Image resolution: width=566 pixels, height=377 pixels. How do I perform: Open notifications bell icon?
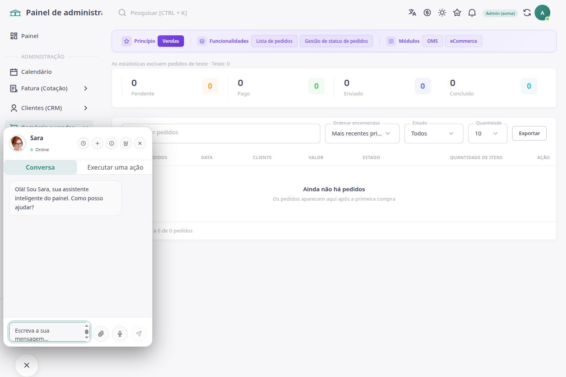[x=472, y=13]
